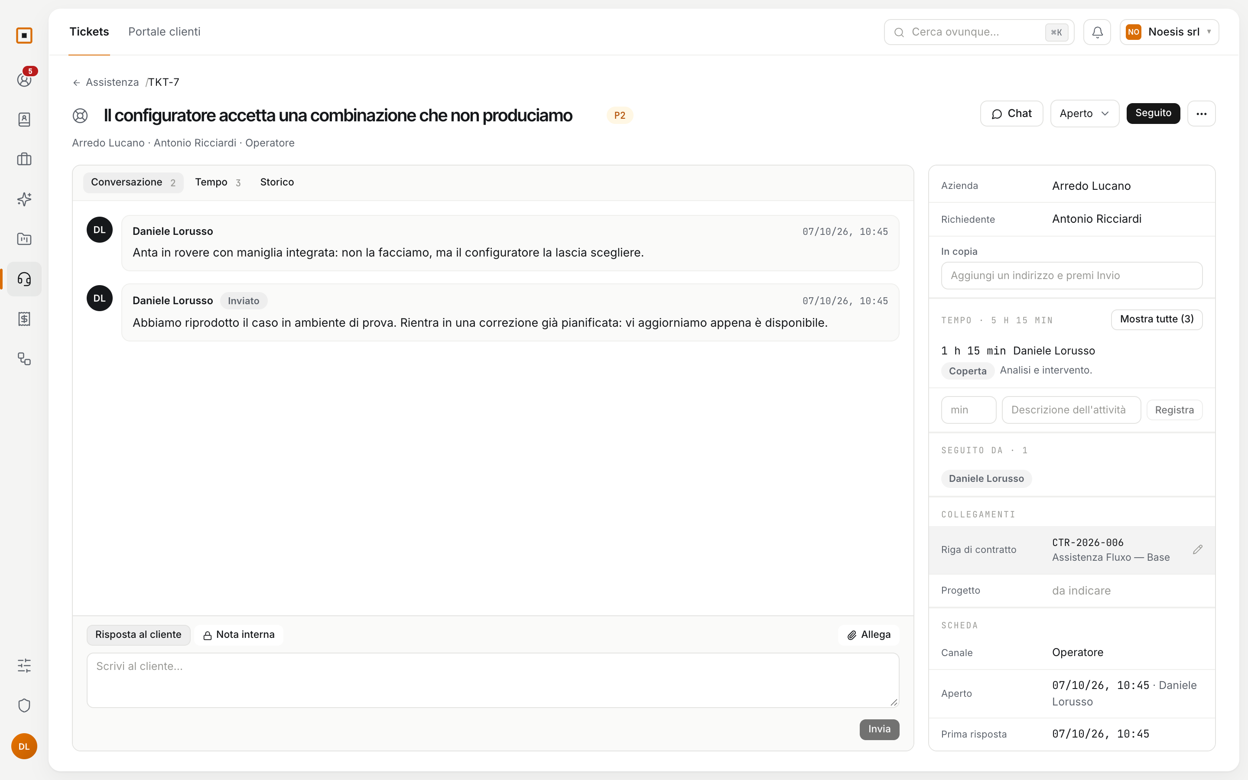1248x780 pixels.
Task: Open the Noesis srl workspace switcher
Action: 1169,32
